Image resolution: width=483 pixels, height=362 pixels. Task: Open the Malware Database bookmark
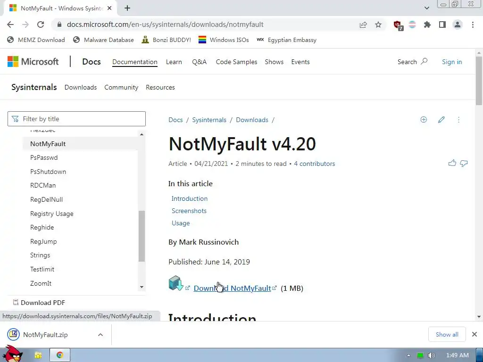(103, 40)
